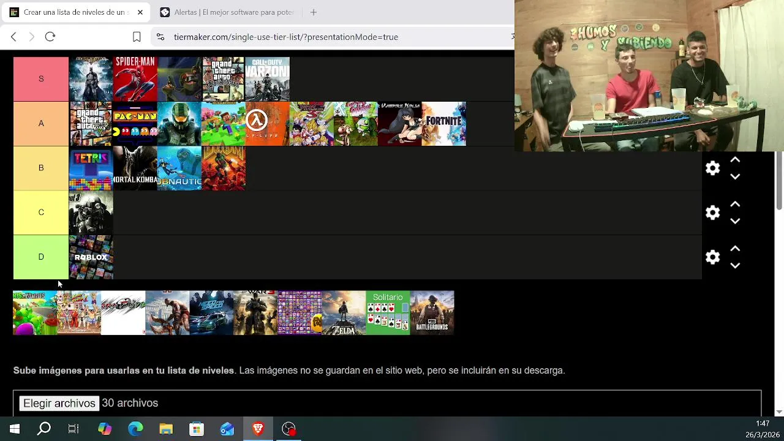Select the Batman game image in S tier
The width and height of the screenshot is (784, 441).
[x=91, y=79]
